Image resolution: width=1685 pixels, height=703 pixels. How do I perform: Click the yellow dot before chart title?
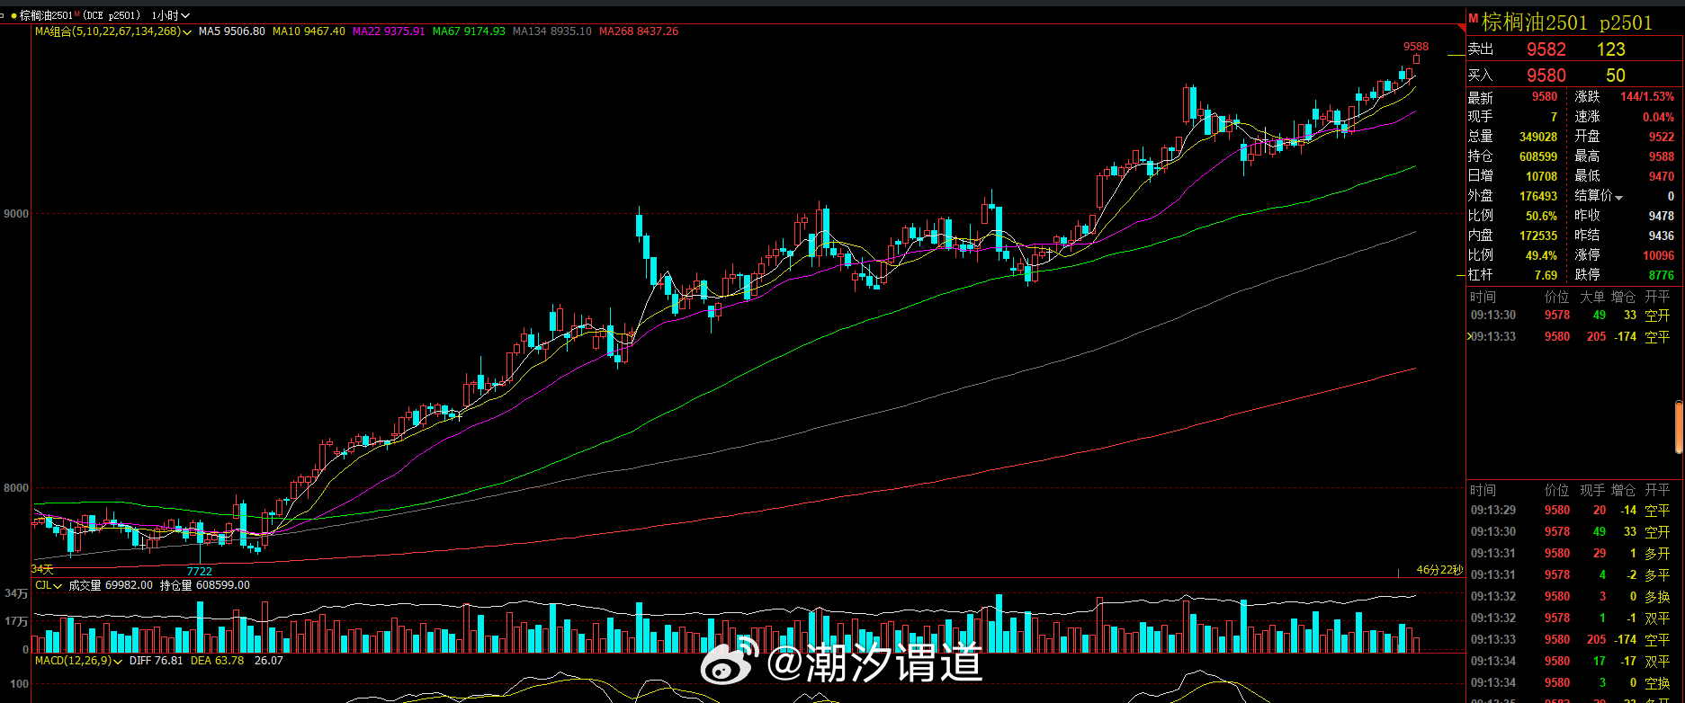point(13,15)
